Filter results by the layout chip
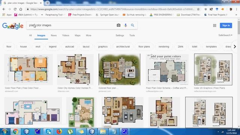Image resolution: width=240 pixels, height=135 pixels. pos(86,46)
